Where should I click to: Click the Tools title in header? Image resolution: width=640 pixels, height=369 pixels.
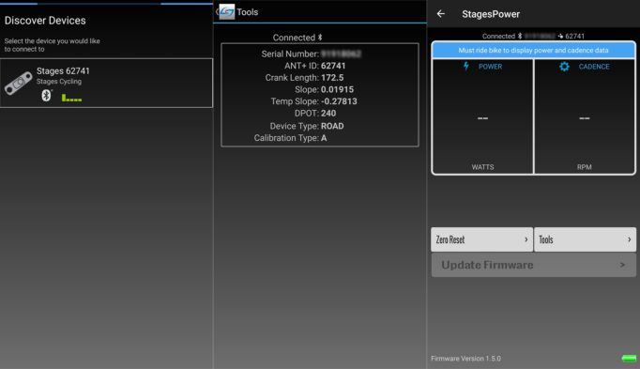pos(248,12)
